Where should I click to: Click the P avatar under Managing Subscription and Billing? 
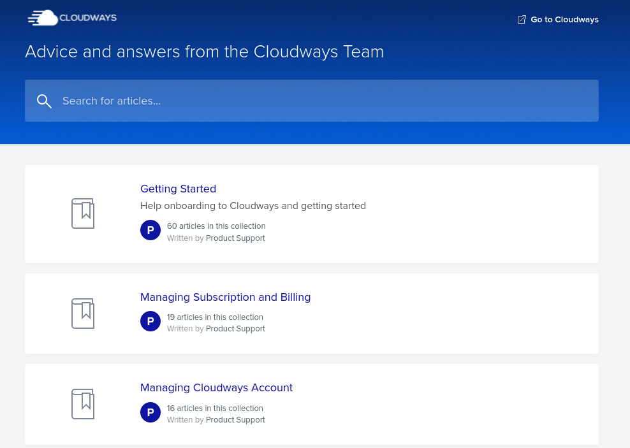150,321
